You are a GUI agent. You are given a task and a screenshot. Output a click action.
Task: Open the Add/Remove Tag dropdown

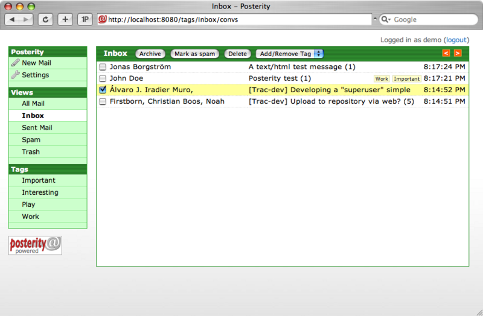coord(290,54)
